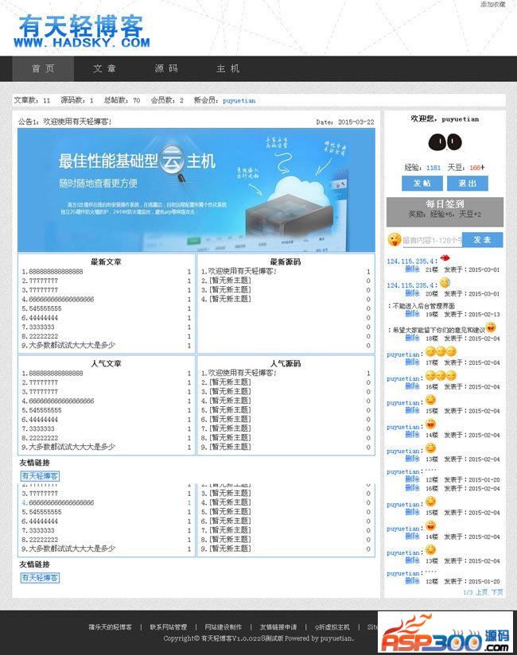Click the red lips emoji in 21楼 message
The width and height of the screenshot is (517, 655).
point(445,258)
